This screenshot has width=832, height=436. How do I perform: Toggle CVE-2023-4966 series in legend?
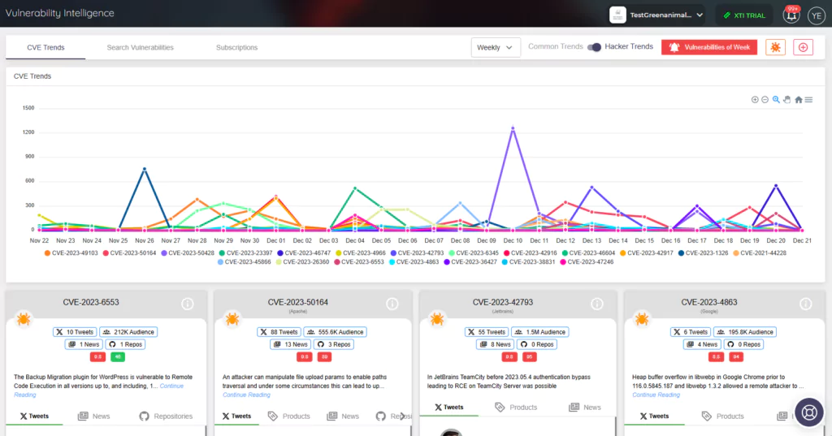point(361,253)
